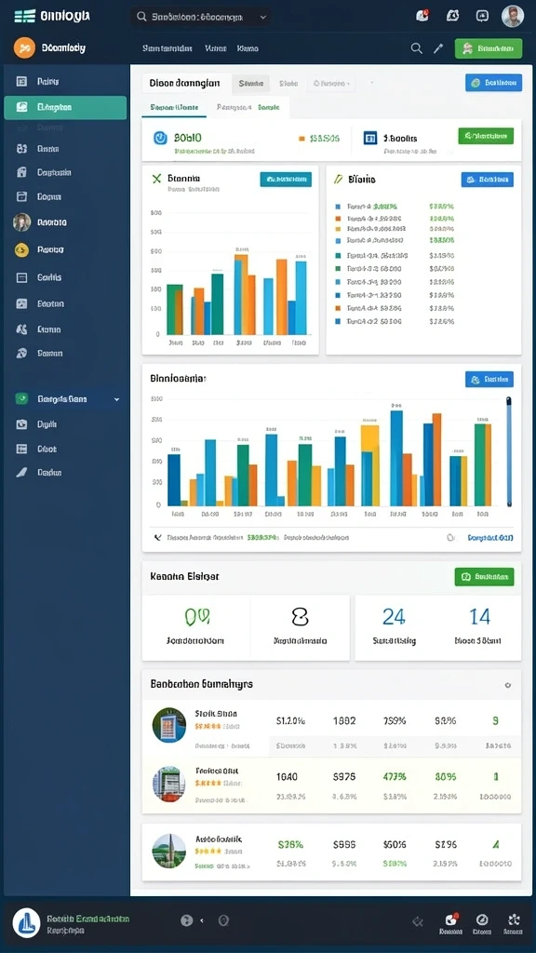Click the magnifier search icon beside the pencil icon
This screenshot has height=953, width=536.
tap(416, 48)
